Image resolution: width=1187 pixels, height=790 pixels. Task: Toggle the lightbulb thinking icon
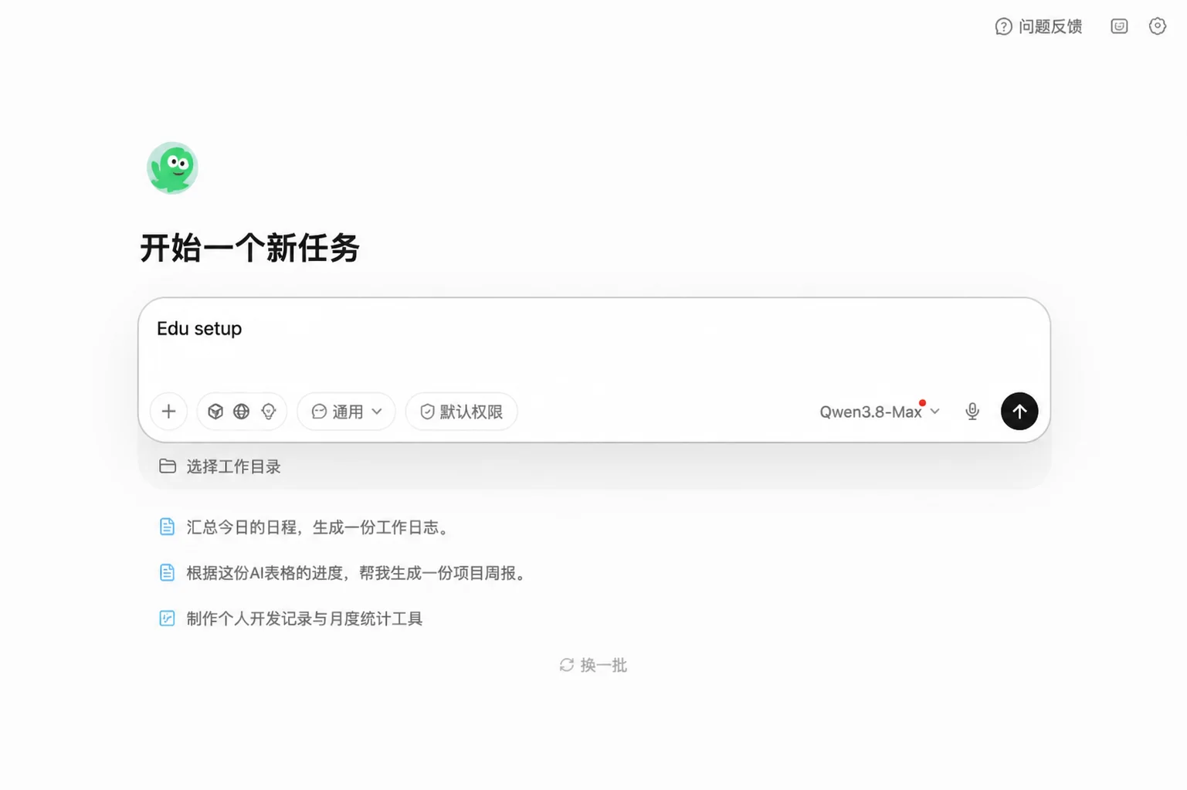(x=269, y=412)
